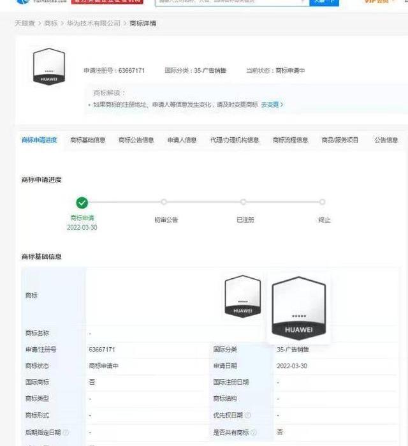Image resolution: width=408 pixels, height=446 pixels.
Task: Switch to the 商品/服务项目 tab
Action: coord(340,140)
